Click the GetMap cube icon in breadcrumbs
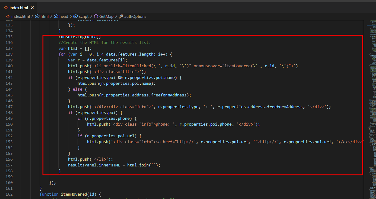Screen dimensions: 376x199 pos(96,16)
